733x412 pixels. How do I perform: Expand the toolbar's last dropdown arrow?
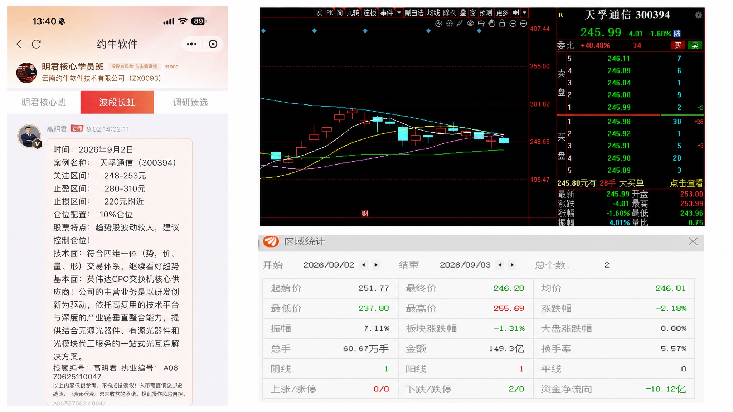[x=525, y=13]
